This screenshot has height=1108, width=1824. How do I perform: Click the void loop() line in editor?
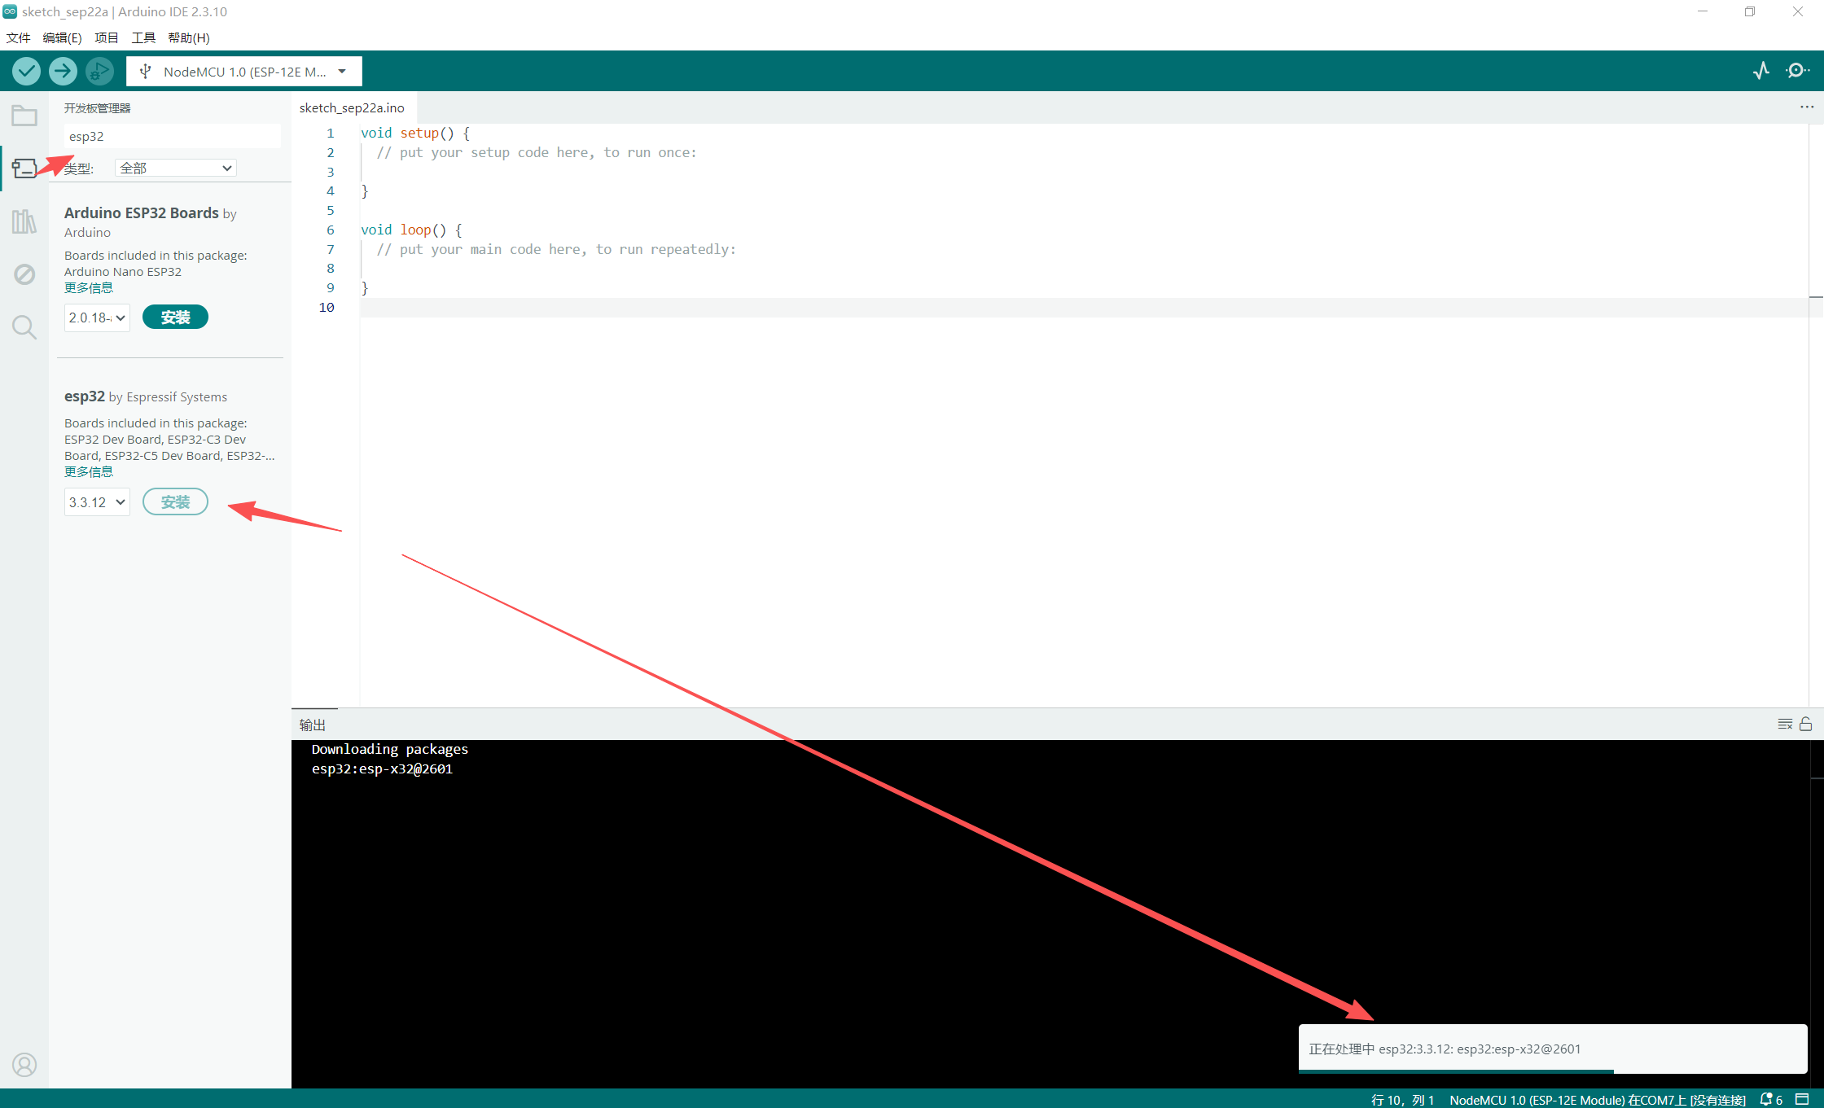coord(411,230)
